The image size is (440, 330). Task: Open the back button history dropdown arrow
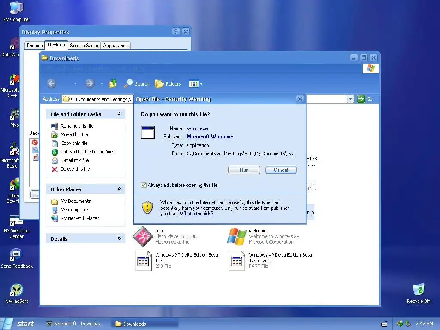pyautogui.click(x=75, y=84)
